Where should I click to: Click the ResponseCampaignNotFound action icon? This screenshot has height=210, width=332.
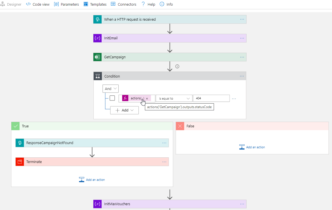click(x=20, y=143)
